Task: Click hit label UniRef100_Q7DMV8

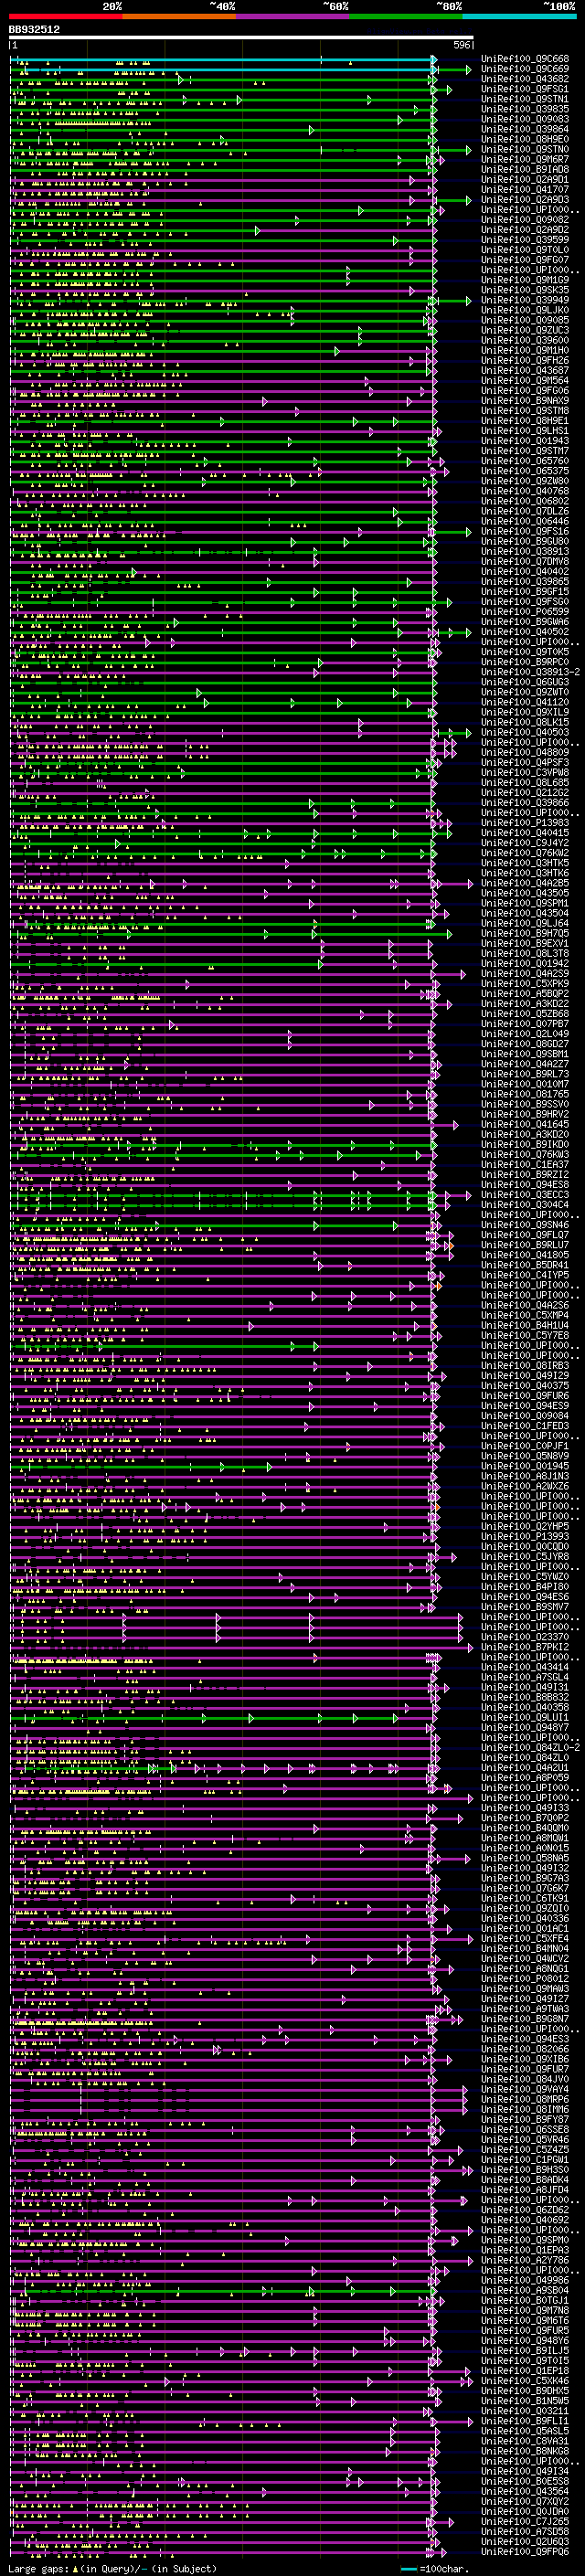Action: pos(525,561)
